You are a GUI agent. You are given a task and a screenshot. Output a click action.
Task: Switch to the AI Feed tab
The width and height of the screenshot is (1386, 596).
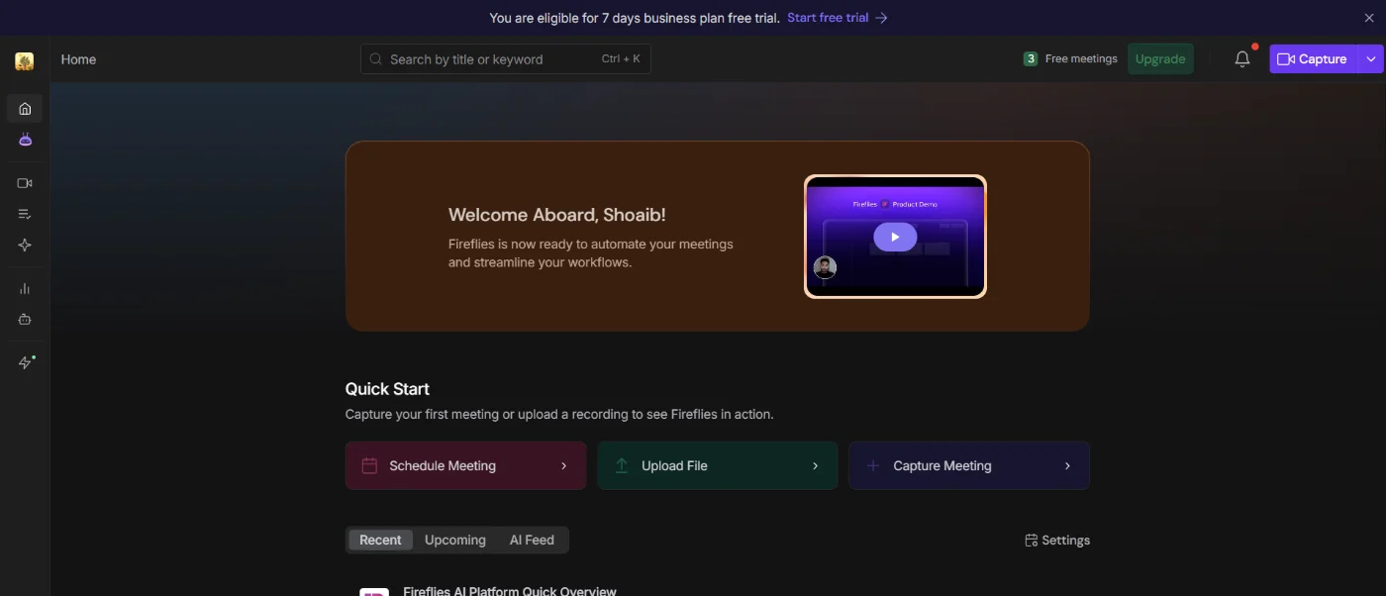(x=532, y=540)
